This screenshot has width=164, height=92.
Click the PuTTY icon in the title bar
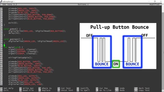pos(1,2)
